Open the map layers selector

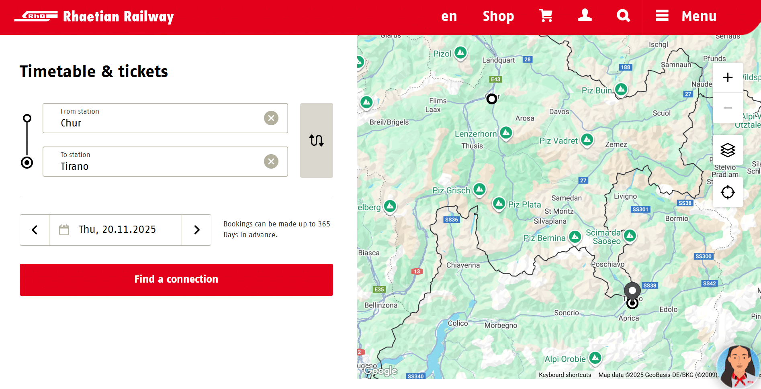[728, 150]
